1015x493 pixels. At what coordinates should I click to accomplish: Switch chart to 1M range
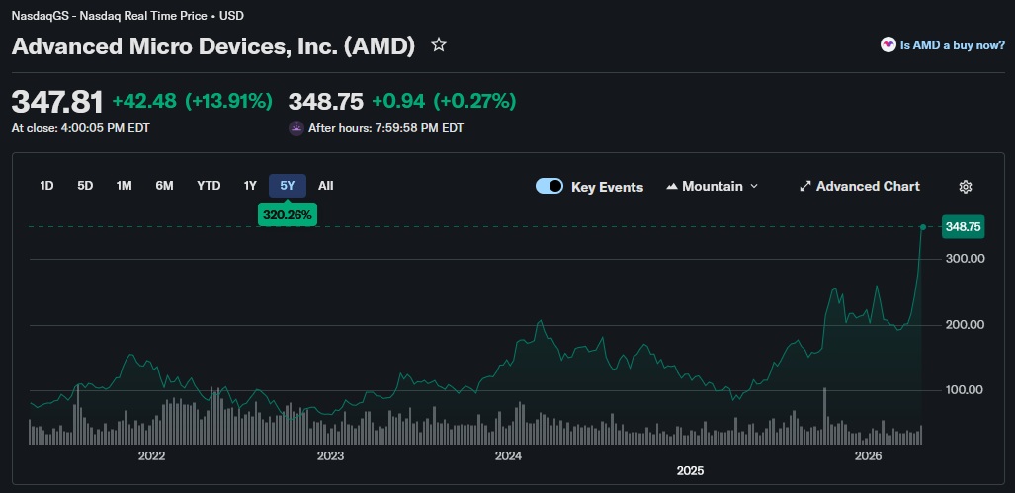tap(124, 185)
